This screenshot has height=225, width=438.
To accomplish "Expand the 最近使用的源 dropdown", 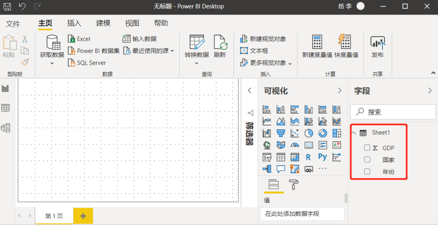I will (x=172, y=51).
